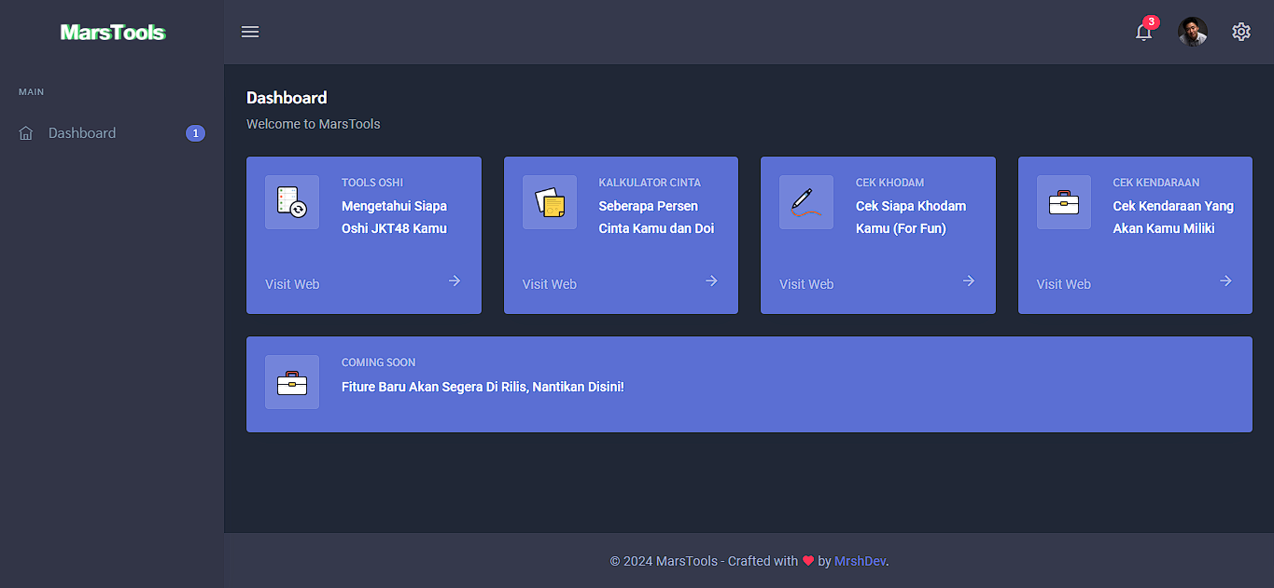
Task: Open the settings gear icon
Action: (x=1240, y=32)
